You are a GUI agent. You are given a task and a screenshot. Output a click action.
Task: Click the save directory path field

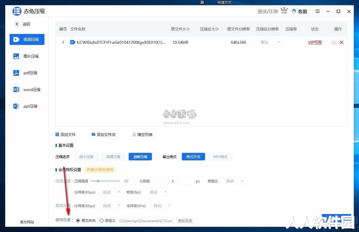coord(146,221)
